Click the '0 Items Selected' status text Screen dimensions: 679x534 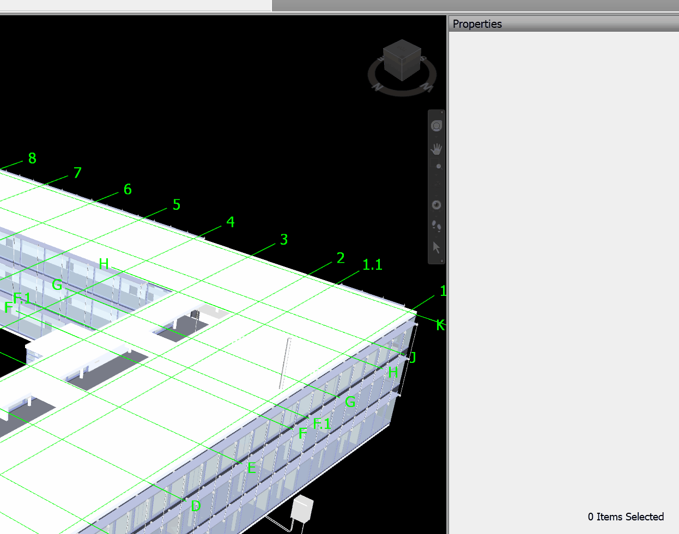[x=626, y=517]
